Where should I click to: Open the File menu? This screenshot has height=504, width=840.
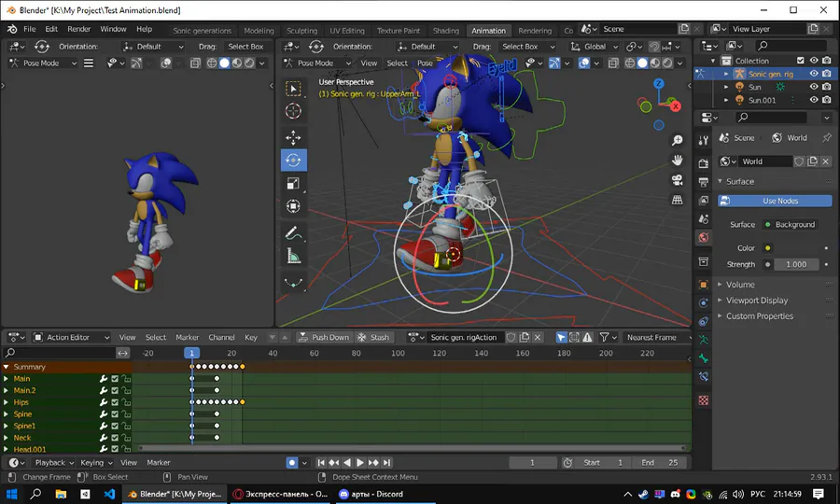tap(30, 29)
